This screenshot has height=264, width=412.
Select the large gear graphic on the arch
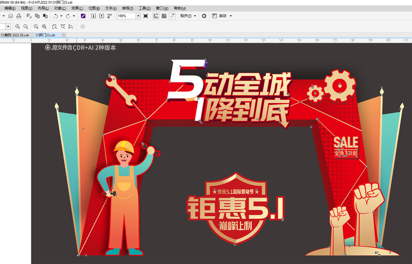(x=340, y=86)
